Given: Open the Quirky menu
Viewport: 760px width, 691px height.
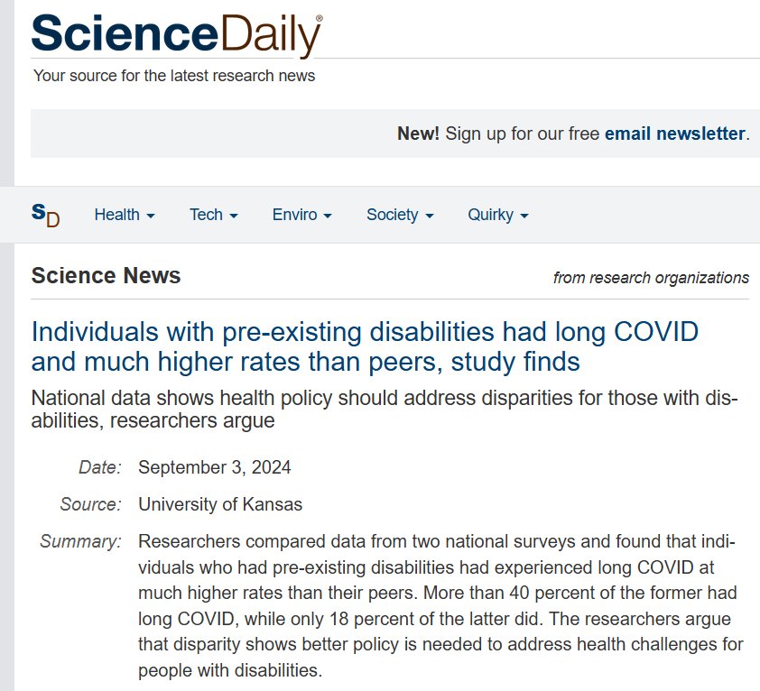Looking at the screenshot, I should [x=497, y=215].
